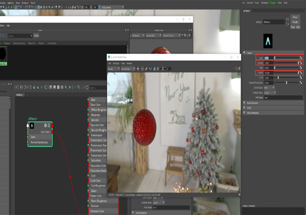
Task: Click the Arnold logo thumbnail in Attribute Editor
Action: 268,41
